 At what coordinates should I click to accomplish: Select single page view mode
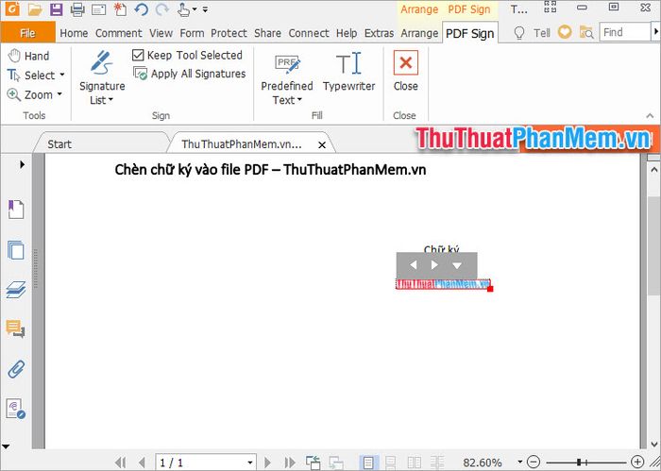[368, 463]
